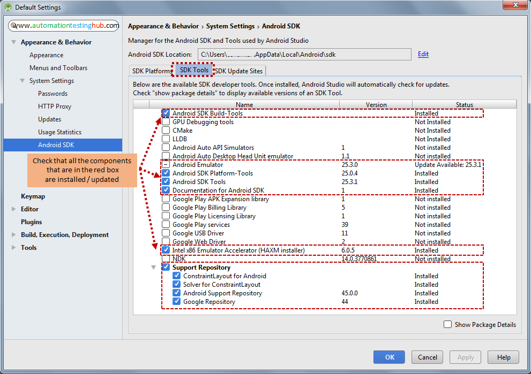
Task: Confirm with the OK button
Action: point(389,357)
